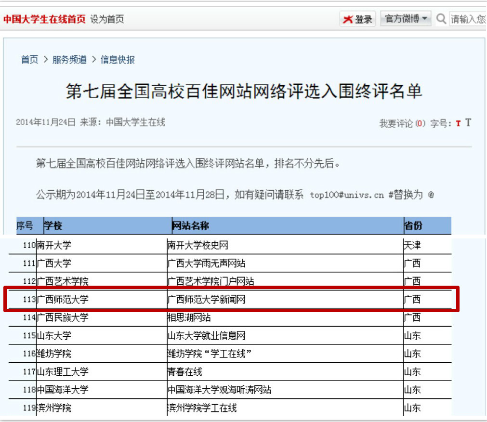
Task: Select the small red T font-size icon
Action: (x=458, y=123)
